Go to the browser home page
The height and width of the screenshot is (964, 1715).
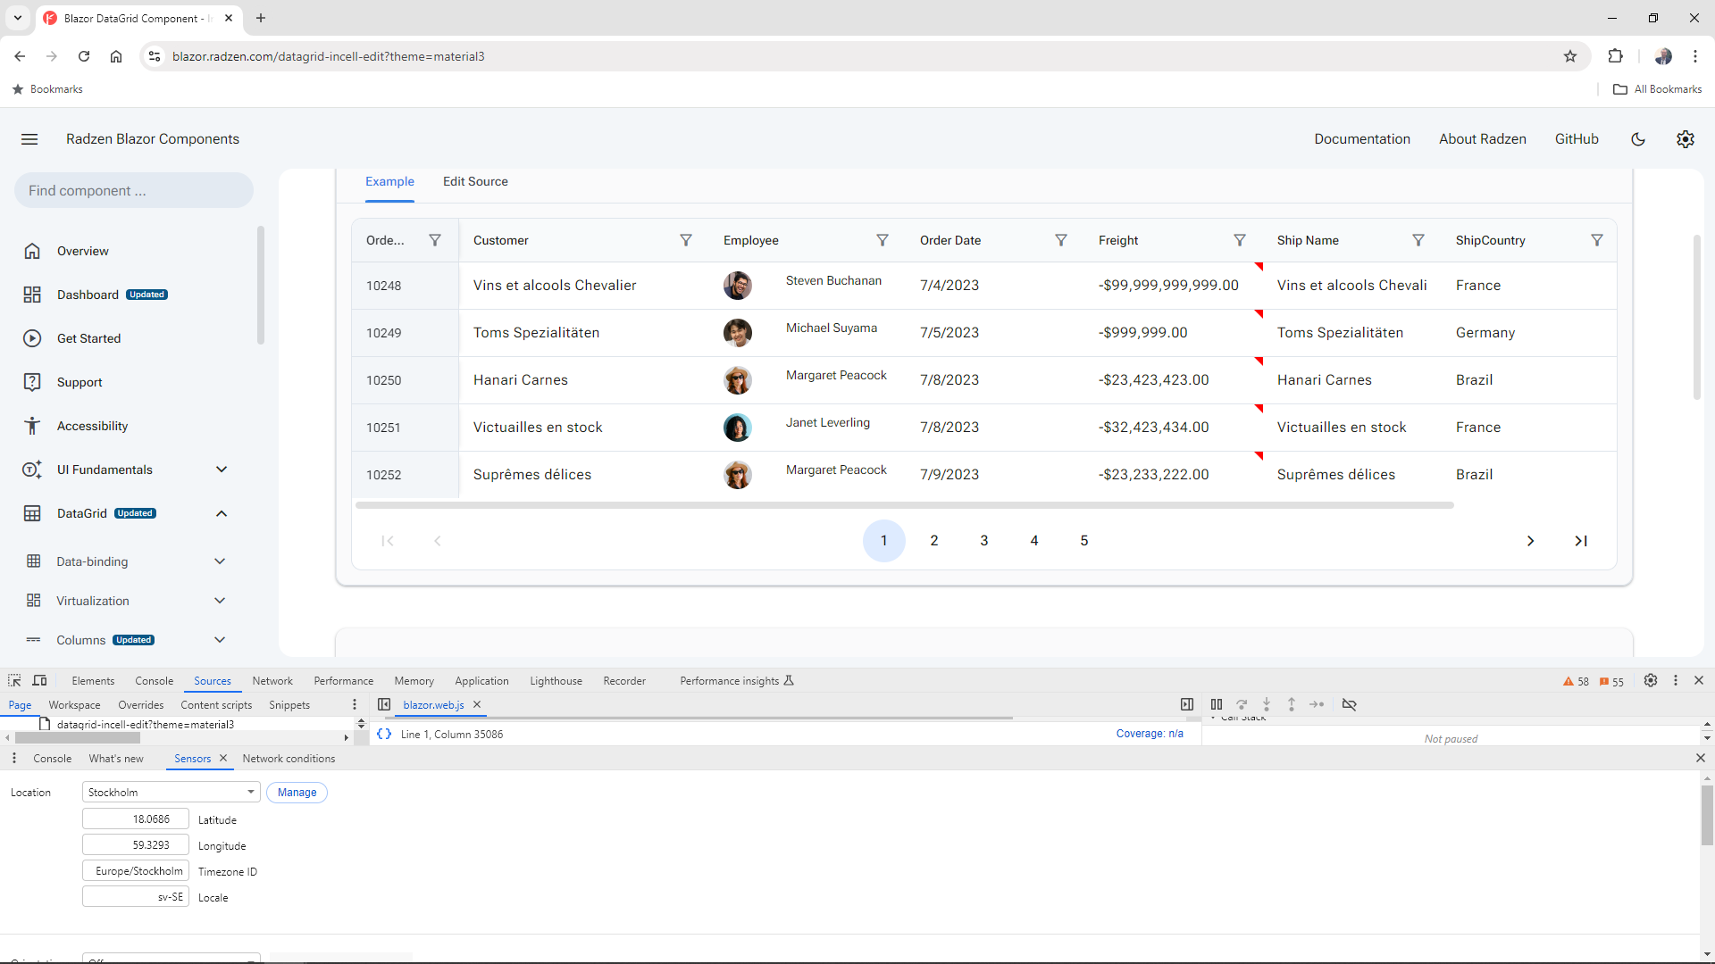(116, 56)
